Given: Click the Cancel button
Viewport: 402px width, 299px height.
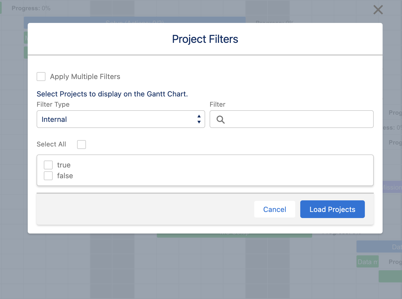Looking at the screenshot, I should tap(274, 209).
